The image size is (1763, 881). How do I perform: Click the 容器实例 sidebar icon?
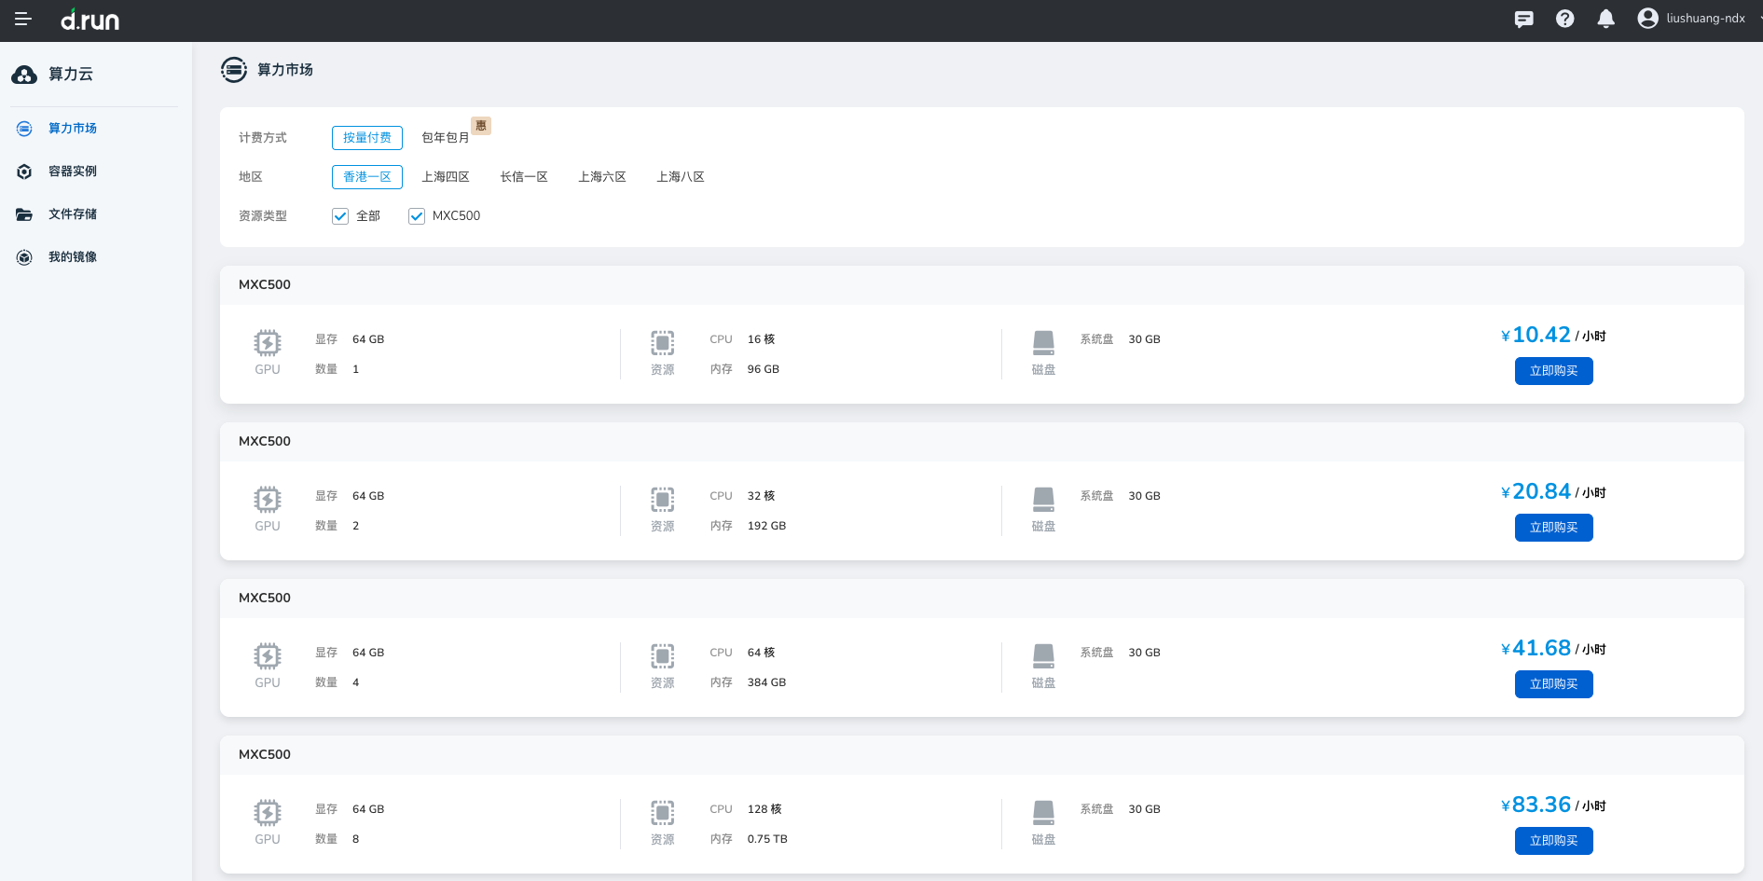coord(24,172)
